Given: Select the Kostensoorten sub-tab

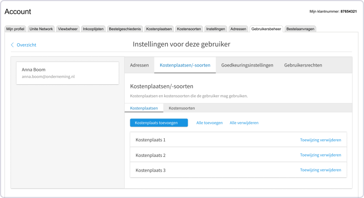Looking at the screenshot, I should pyautogui.click(x=182, y=108).
